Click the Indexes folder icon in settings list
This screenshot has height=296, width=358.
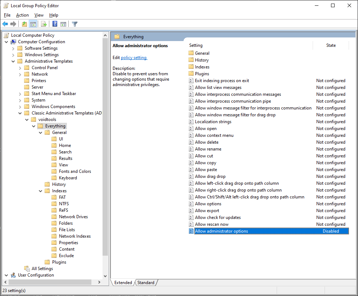(191, 67)
